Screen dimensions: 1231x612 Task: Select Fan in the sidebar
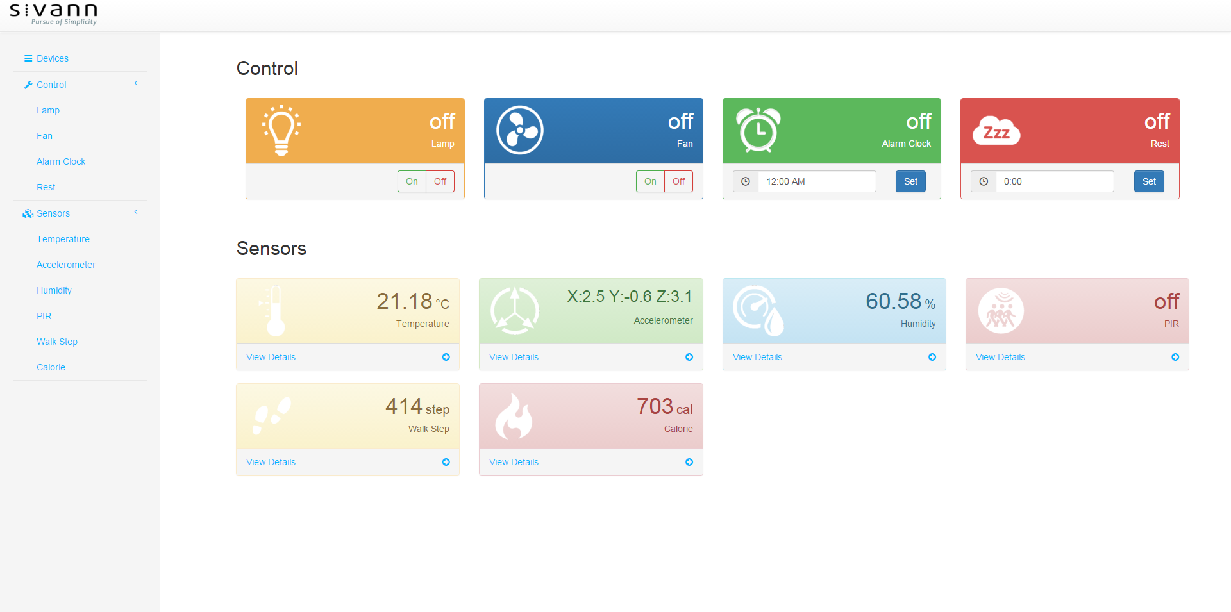44,136
